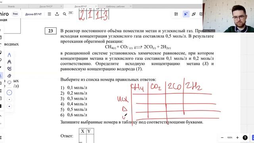Choose the middle pen thickness preset
The image size is (254, 143).
coord(9,99)
